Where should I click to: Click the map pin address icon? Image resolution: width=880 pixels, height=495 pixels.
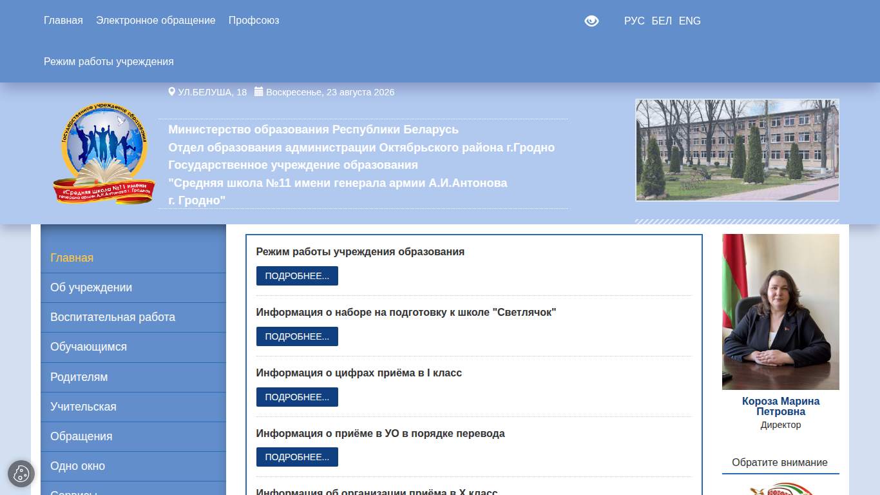172,92
